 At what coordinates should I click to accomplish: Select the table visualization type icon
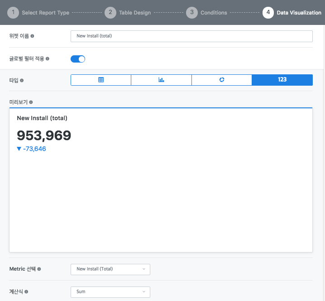[101, 80]
